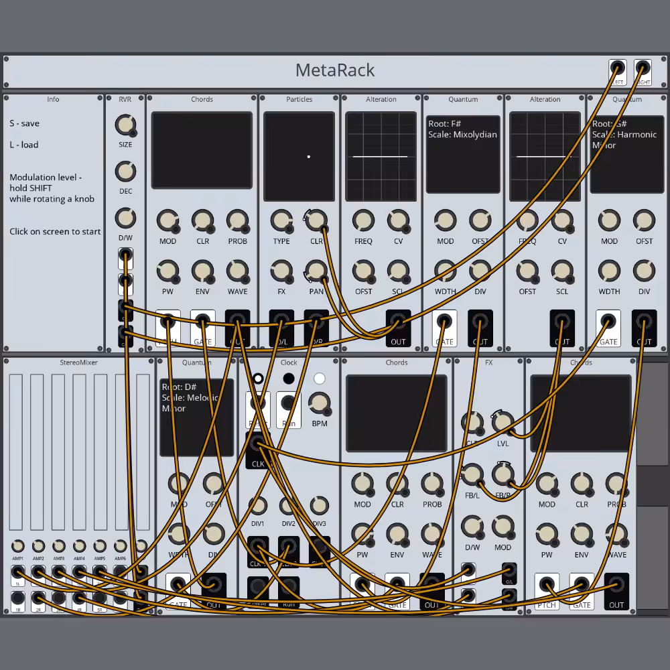Click the "Click on screen to start" text
The height and width of the screenshot is (670, 670).
[x=55, y=232]
